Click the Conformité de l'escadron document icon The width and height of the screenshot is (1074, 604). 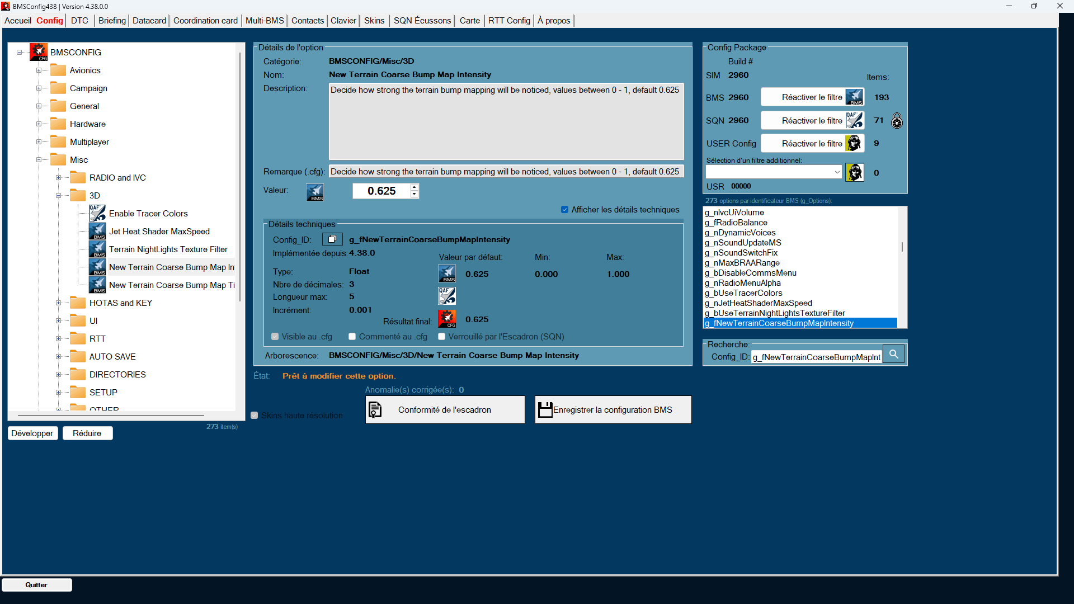pyautogui.click(x=375, y=410)
